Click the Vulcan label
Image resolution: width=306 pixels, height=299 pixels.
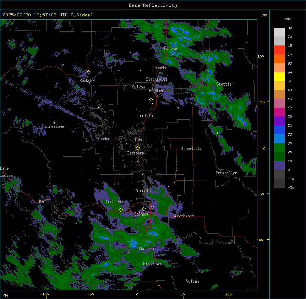pos(193,281)
